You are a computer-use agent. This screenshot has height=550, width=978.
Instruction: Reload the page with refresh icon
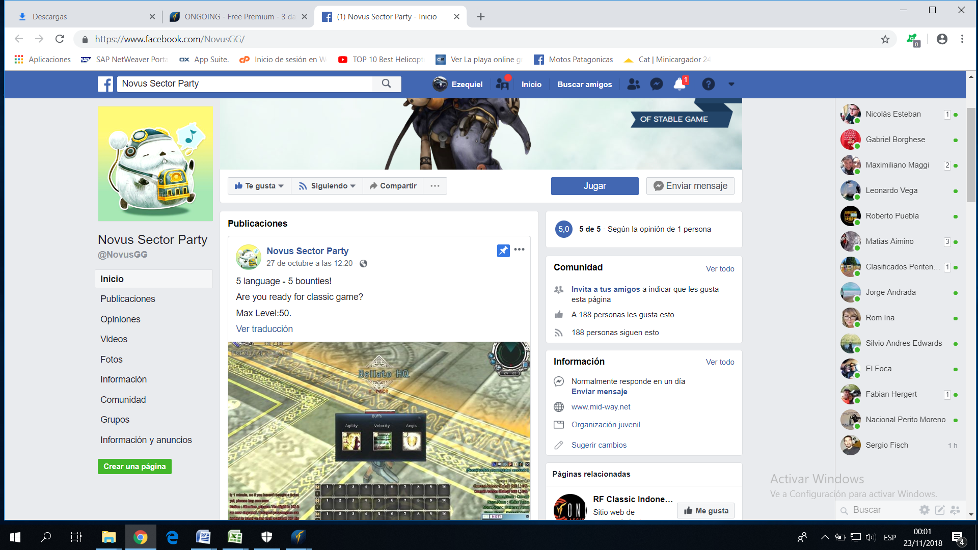point(60,39)
